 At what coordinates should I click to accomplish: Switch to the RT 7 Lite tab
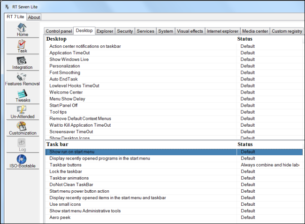click(x=15, y=17)
